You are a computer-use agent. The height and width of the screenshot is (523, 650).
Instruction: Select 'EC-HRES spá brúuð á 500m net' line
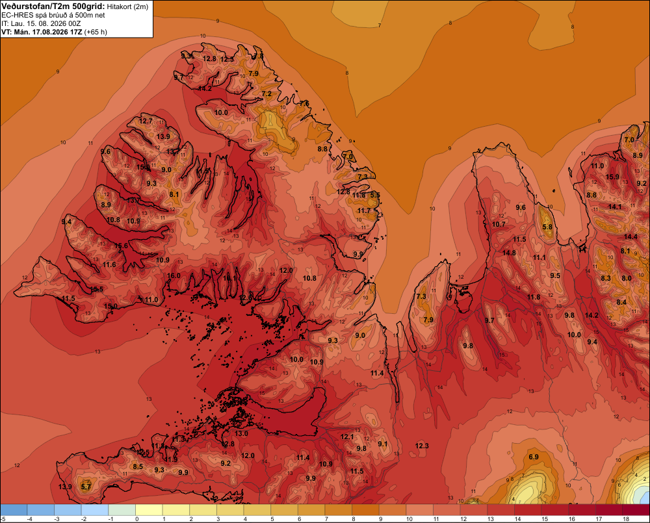pos(53,15)
